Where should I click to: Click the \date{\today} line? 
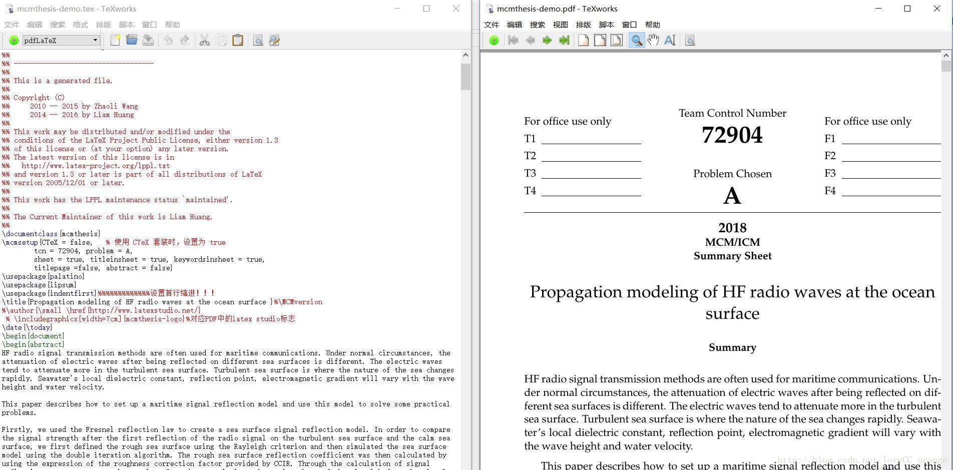(x=28, y=327)
